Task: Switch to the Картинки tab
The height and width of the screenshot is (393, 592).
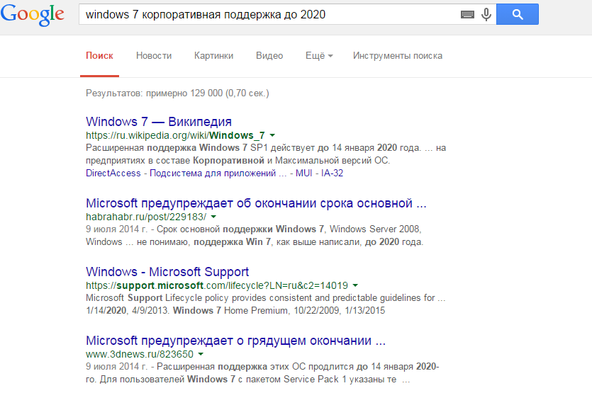Action: pos(213,56)
